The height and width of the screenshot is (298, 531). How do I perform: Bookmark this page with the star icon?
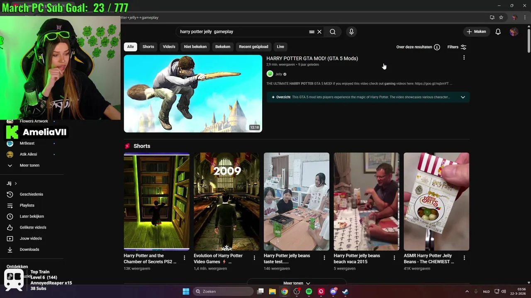pos(501,17)
